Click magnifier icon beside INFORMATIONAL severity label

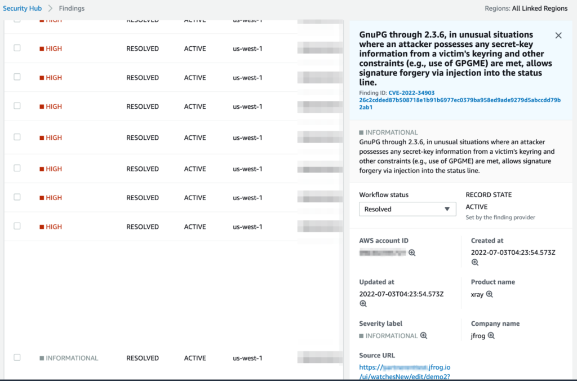[424, 336]
